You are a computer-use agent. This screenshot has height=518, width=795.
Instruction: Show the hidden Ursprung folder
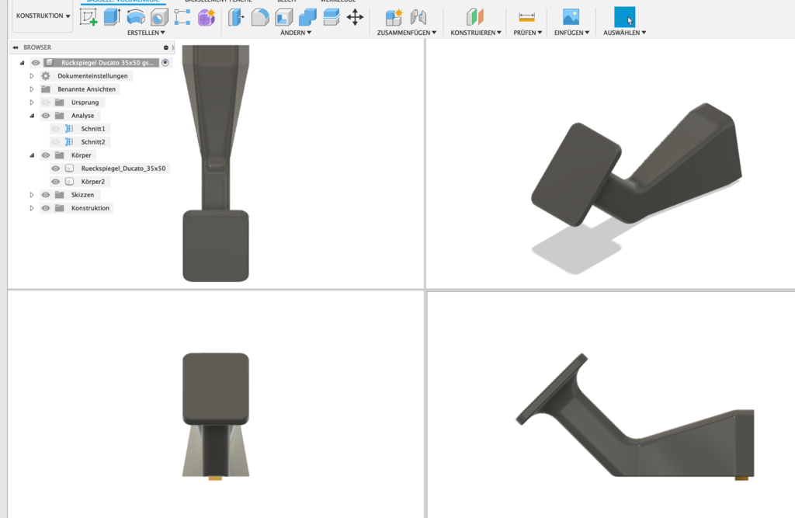tap(46, 103)
